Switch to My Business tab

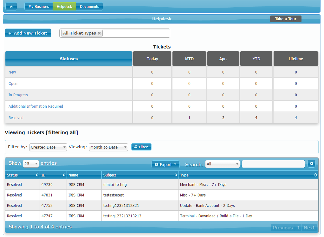tap(39, 7)
